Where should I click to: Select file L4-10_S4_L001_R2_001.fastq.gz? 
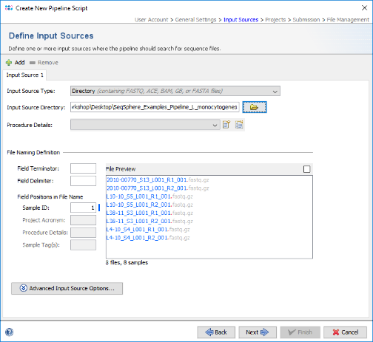pyautogui.click(x=148, y=238)
